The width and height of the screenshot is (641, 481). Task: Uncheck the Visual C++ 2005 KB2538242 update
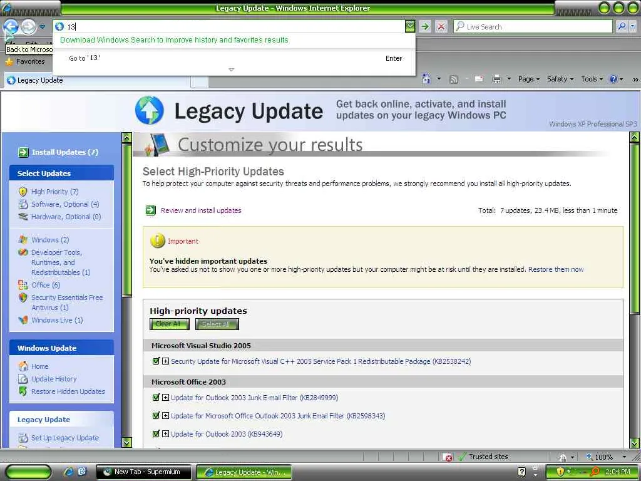[156, 361]
